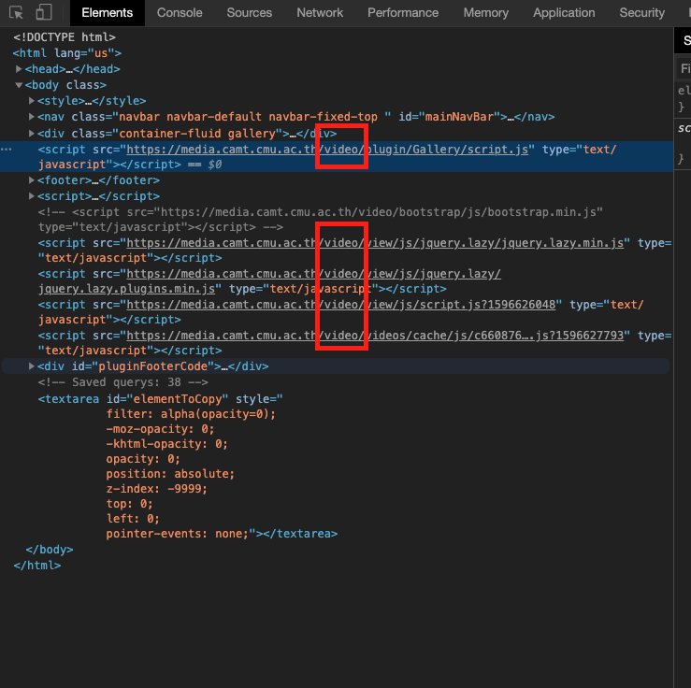The width and height of the screenshot is (691, 688).
Task: Expand the style element
Action: coord(31,101)
